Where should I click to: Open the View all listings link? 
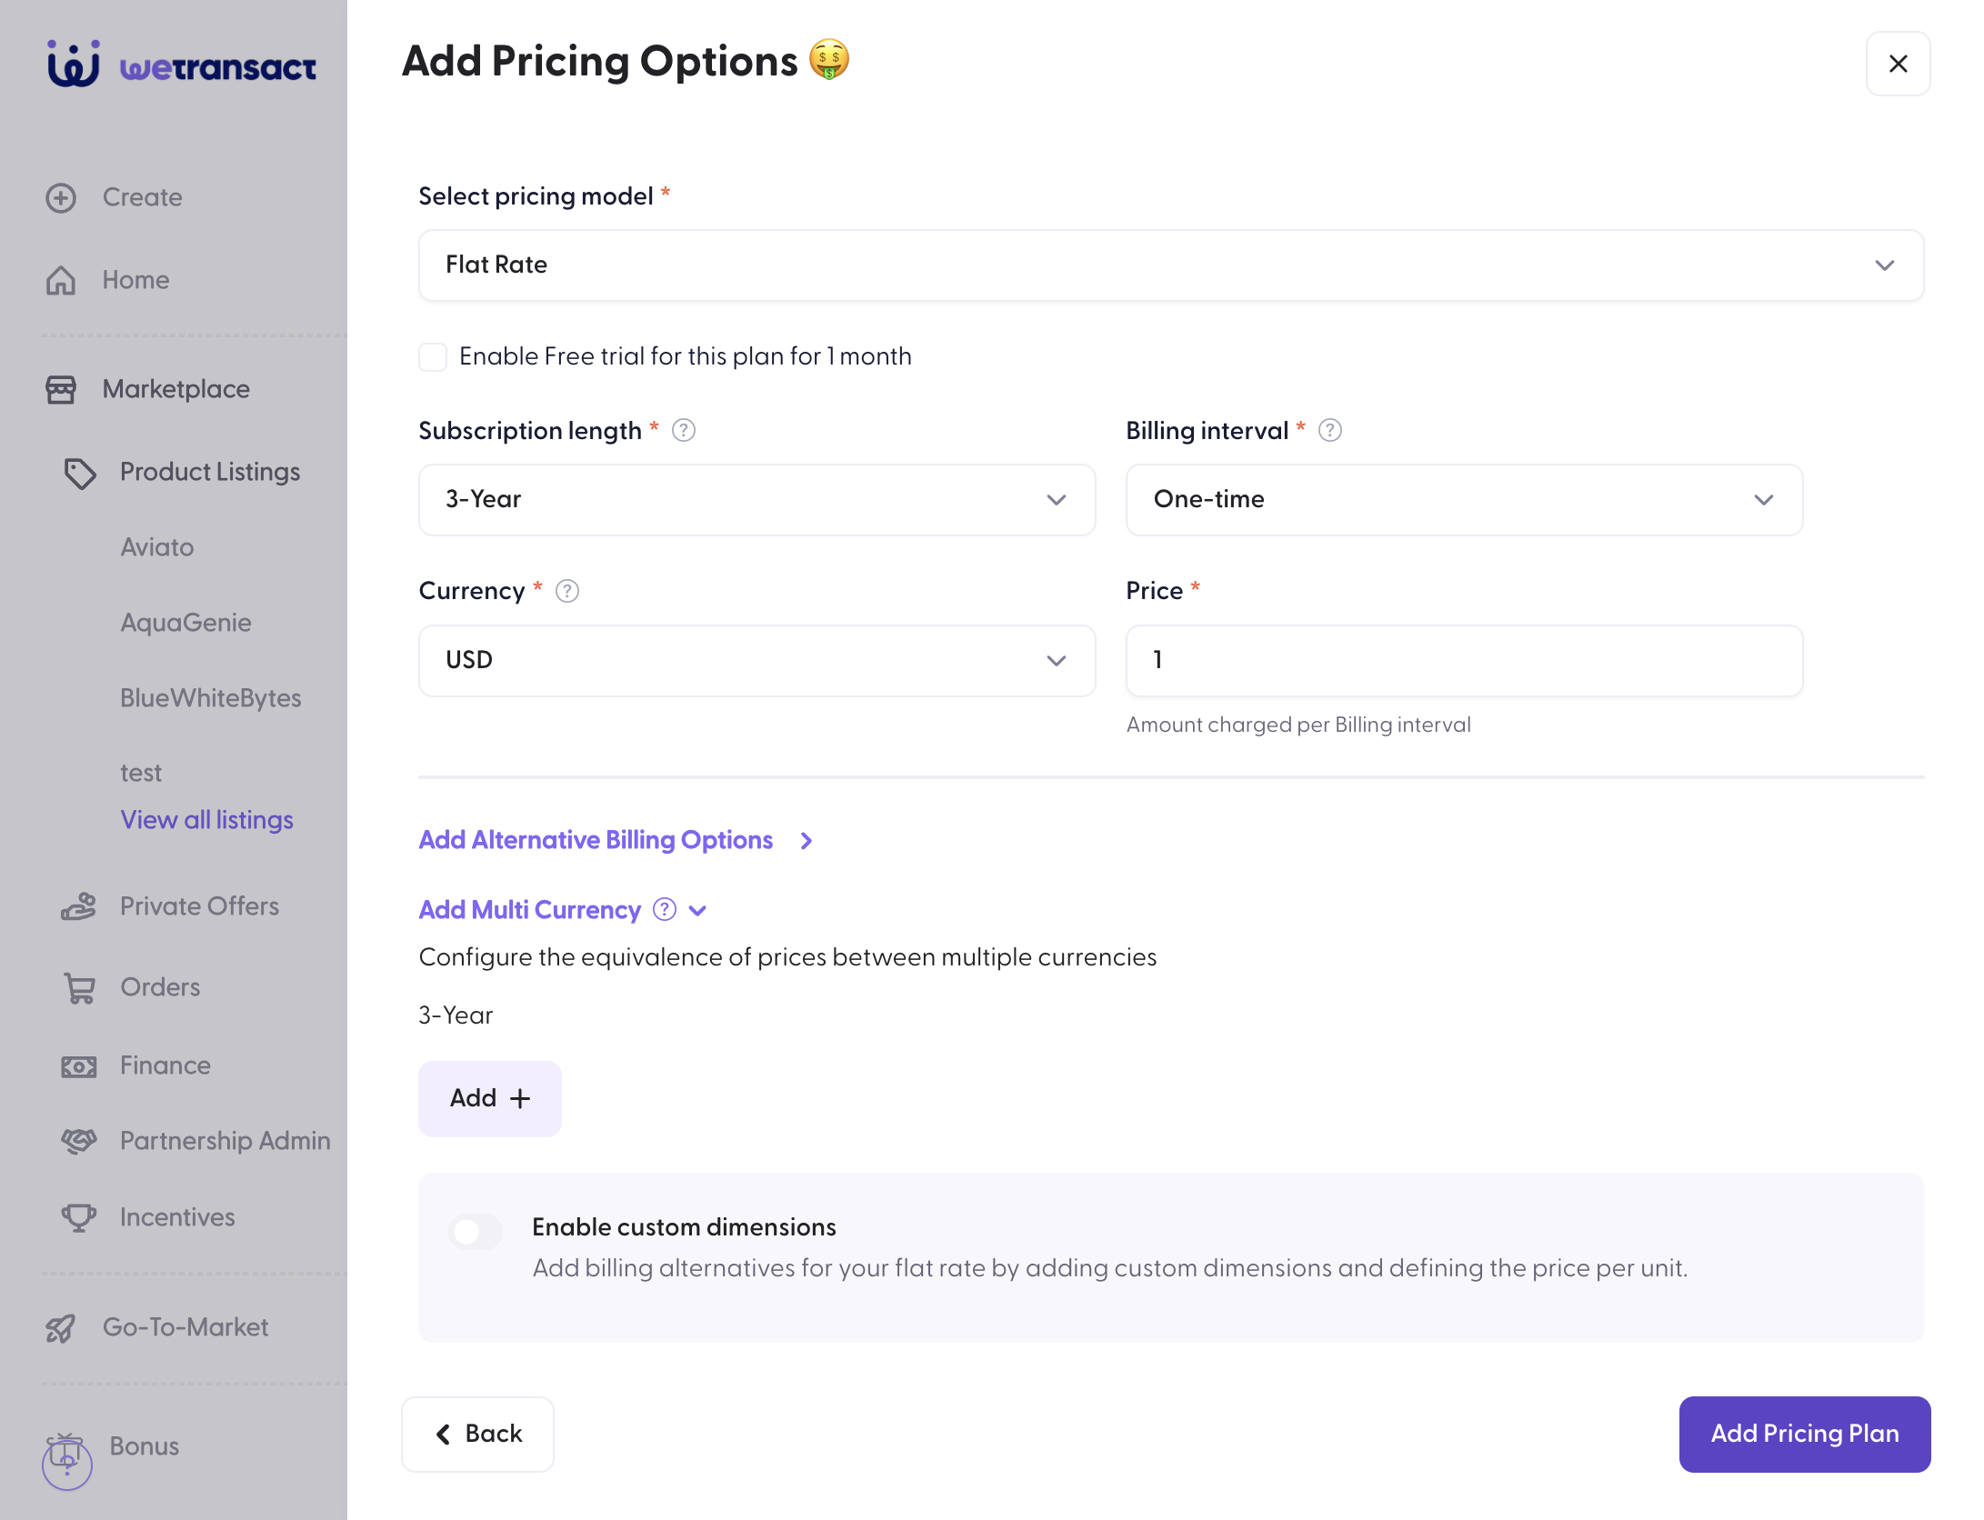207,820
